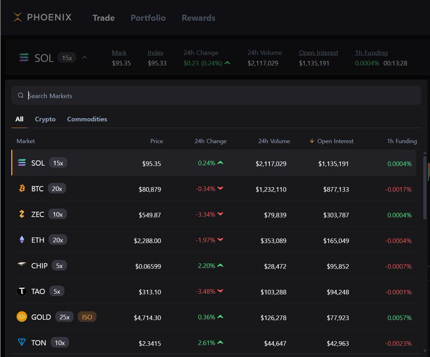Click the ZEC open interest $303,787
Viewport: 430px width, 357px height.
(336, 215)
